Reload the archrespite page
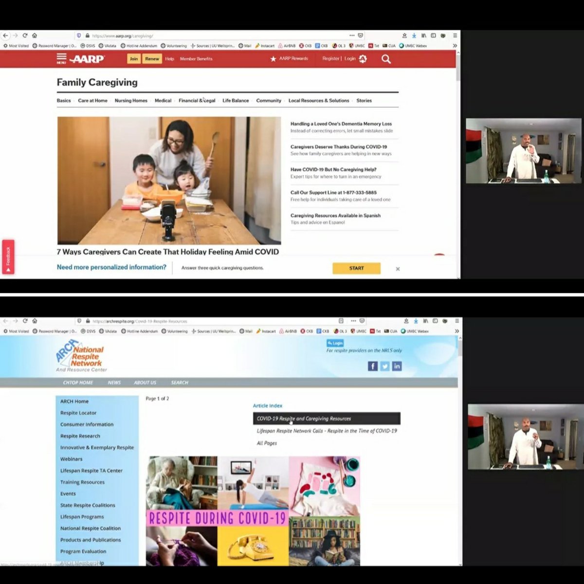The width and height of the screenshot is (584, 584). coord(25,321)
